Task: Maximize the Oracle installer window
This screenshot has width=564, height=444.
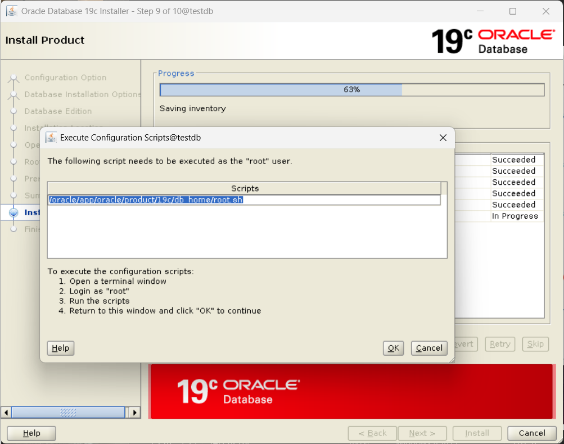Action: (x=513, y=11)
